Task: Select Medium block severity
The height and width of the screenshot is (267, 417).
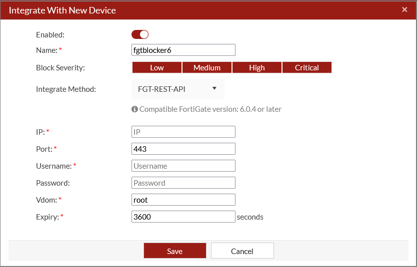Action: pyautogui.click(x=207, y=68)
